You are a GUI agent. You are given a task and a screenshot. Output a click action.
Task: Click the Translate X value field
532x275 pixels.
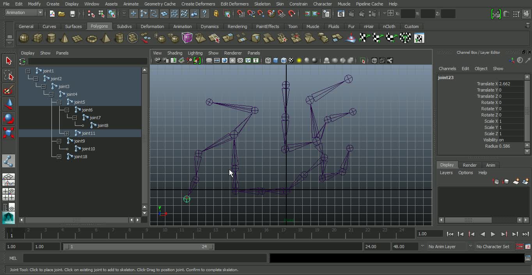(511, 84)
